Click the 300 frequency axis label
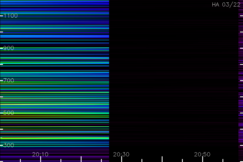 point(9,145)
